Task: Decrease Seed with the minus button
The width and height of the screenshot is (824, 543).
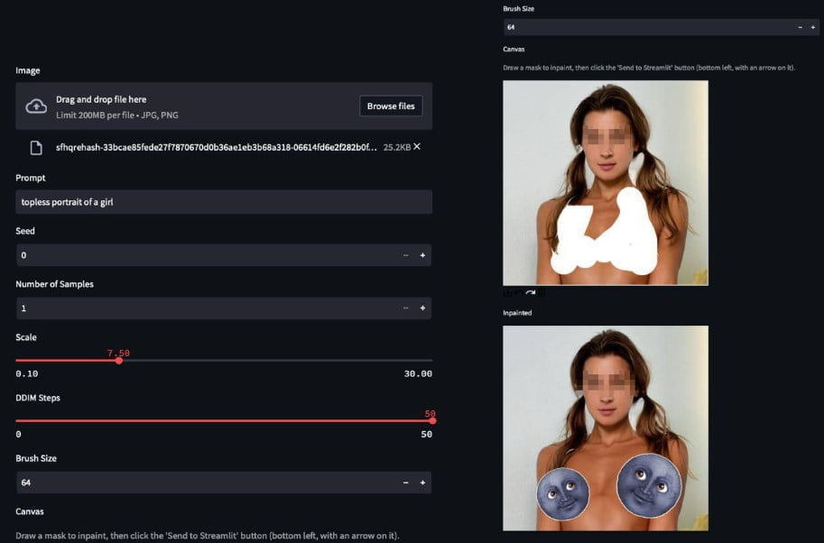Action: (406, 255)
